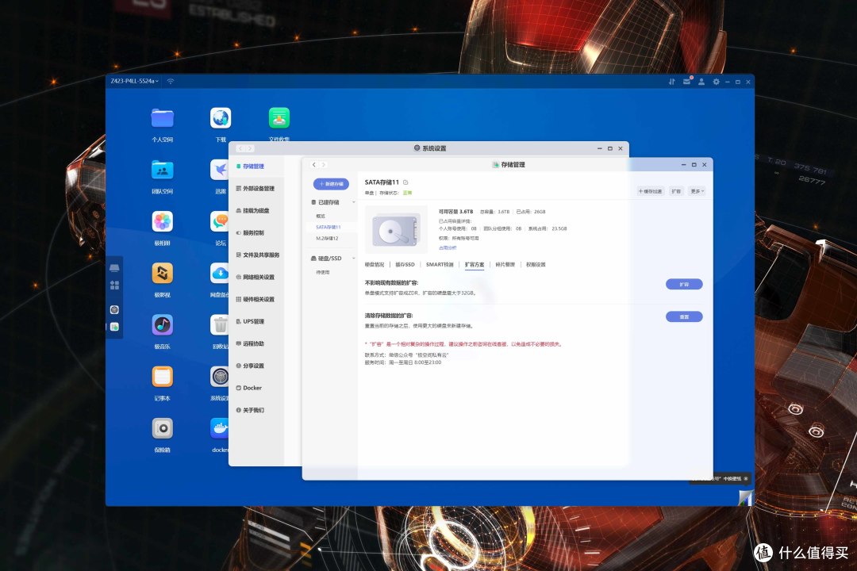
Task: Select 待使用 under 硬盘/SSD
Action: pyautogui.click(x=322, y=272)
